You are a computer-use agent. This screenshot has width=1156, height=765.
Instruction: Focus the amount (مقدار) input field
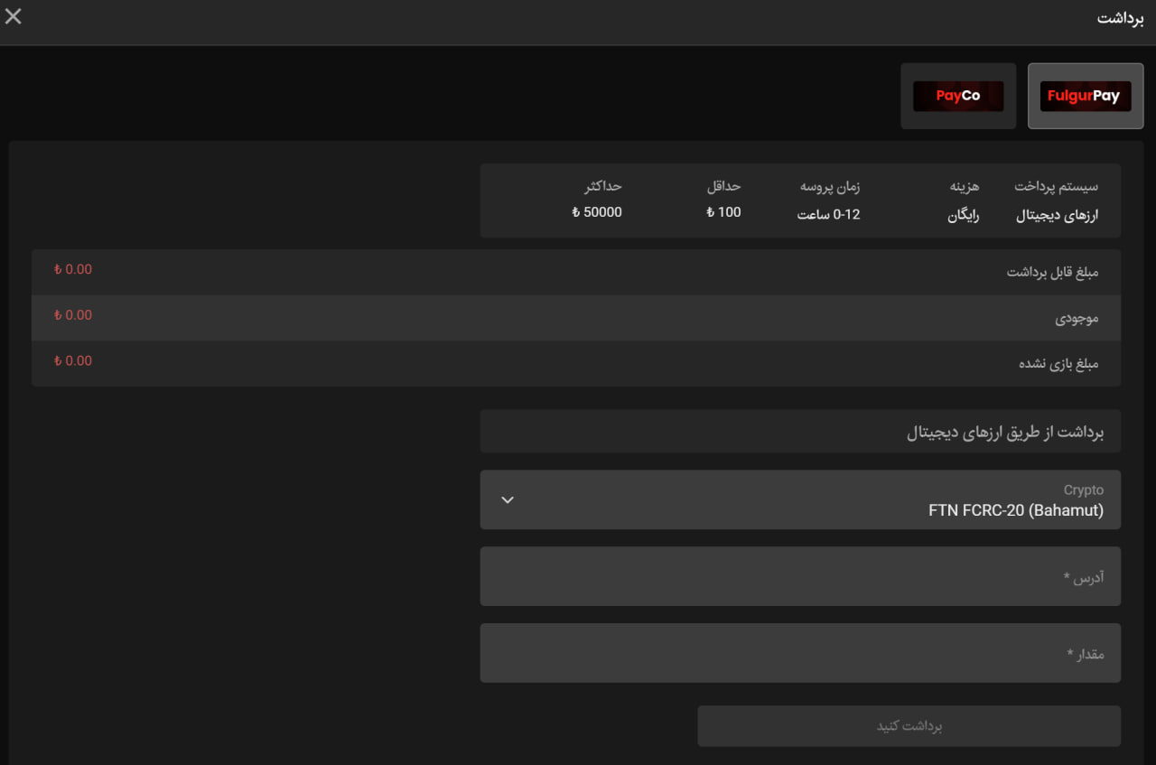tap(799, 653)
